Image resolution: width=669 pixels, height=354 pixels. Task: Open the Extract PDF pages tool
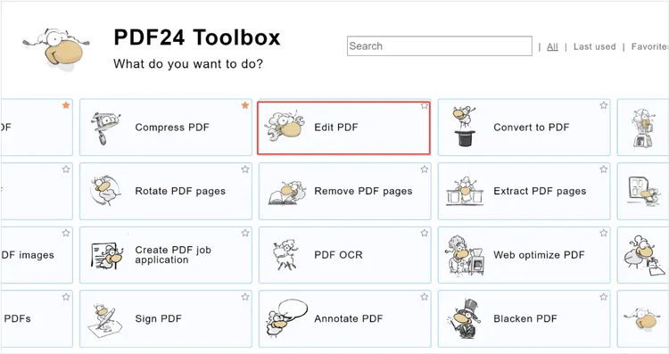524,191
